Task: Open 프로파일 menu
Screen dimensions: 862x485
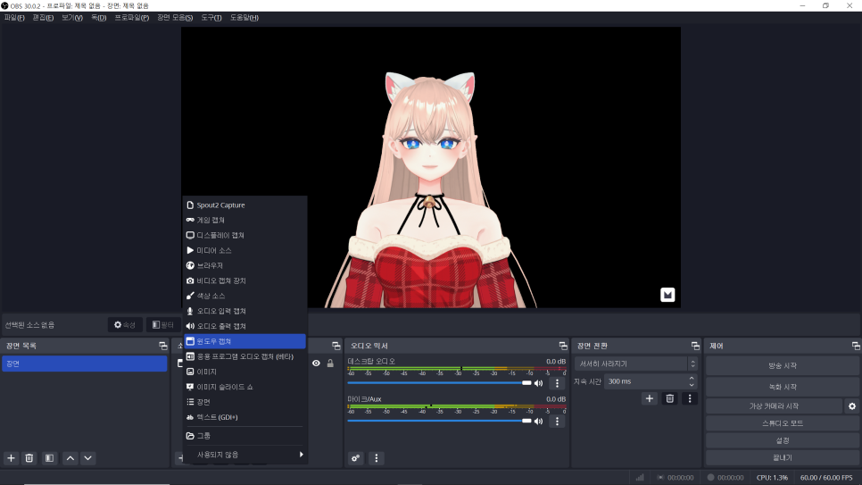Action: coord(131,18)
